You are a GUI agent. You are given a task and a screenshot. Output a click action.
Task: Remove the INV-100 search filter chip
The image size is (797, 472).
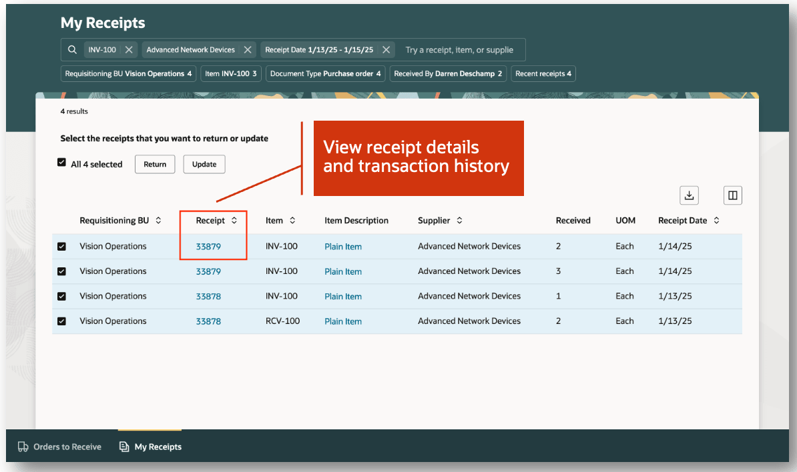(x=129, y=50)
